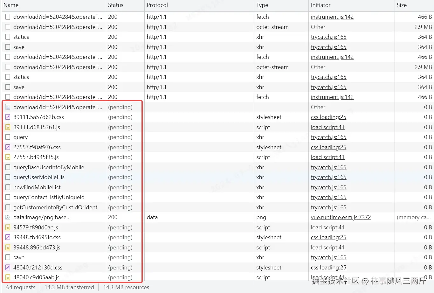The width and height of the screenshot is (434, 293).
Task: Open css loading:25 link in the 48040.f212130d.css row
Action: (328, 268)
